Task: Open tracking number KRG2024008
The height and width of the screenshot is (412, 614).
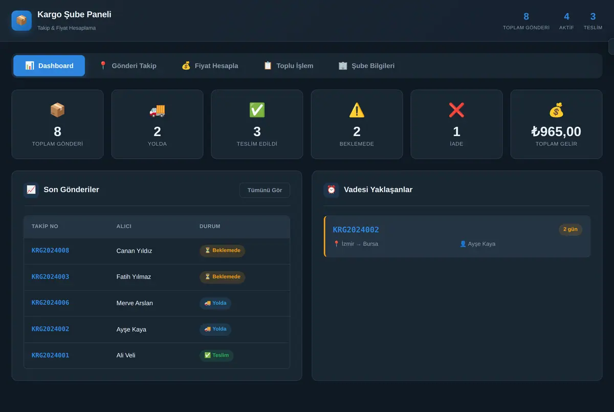Action: (50, 250)
